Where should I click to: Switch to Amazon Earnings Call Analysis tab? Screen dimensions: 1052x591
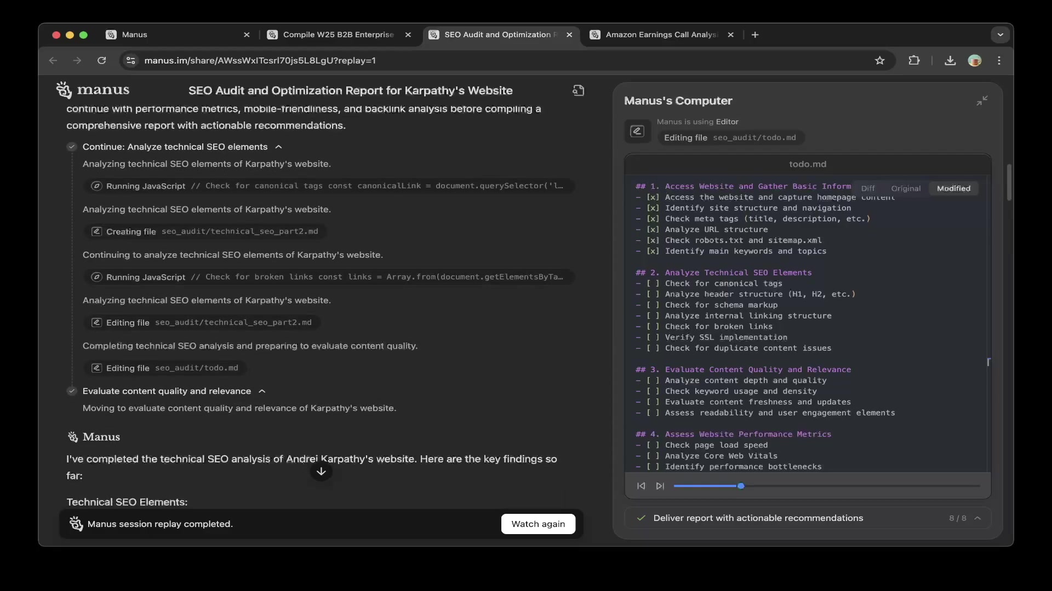coord(661,34)
